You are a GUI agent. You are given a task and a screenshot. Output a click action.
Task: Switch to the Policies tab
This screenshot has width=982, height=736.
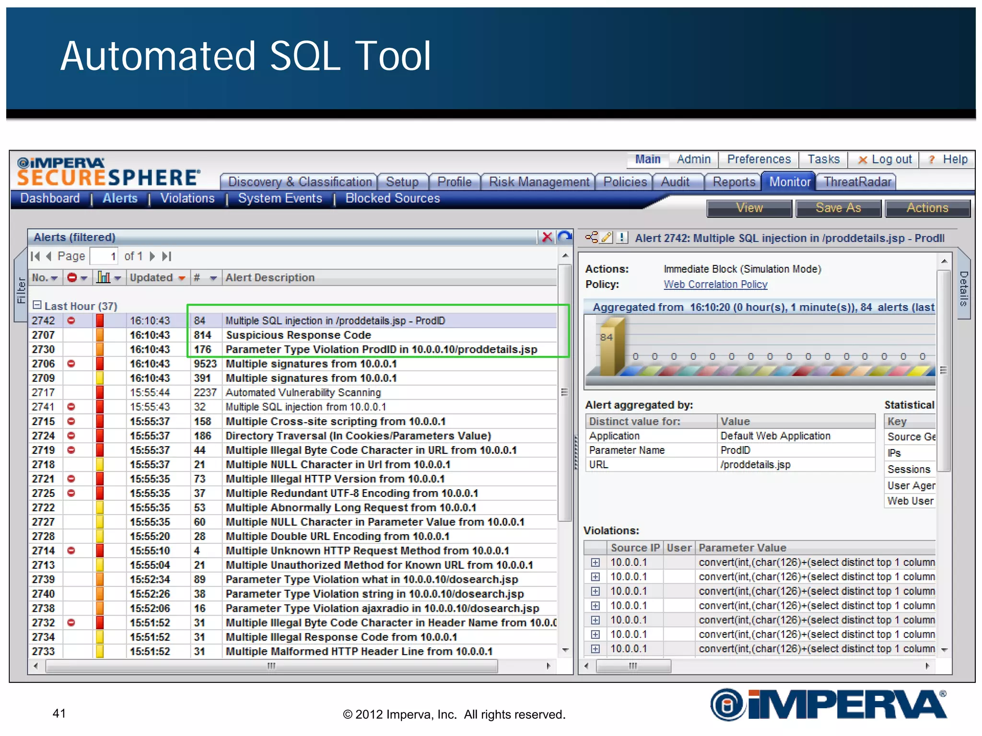[625, 182]
